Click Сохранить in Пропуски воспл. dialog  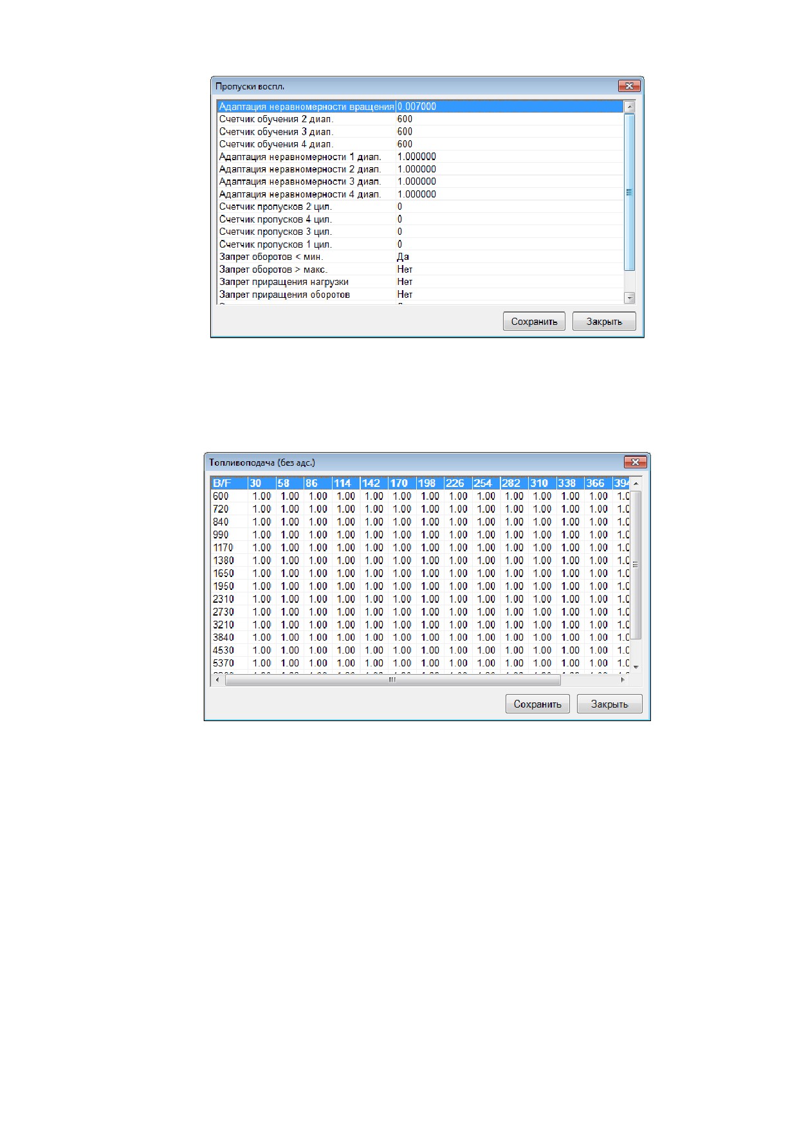[534, 322]
